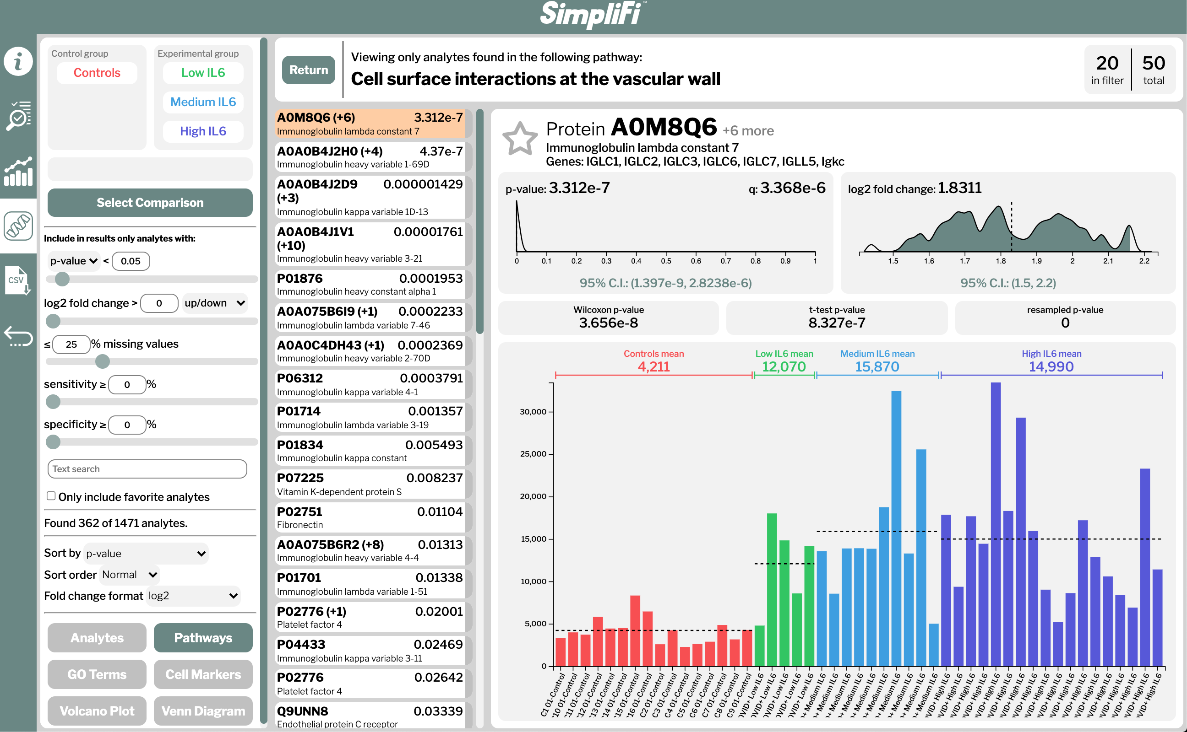Select analyte A0A0B4J1V1 (+10) in list

(370, 244)
